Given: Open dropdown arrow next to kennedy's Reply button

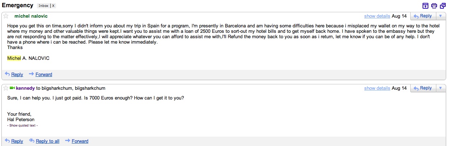Looking at the screenshot, I should click(440, 88).
